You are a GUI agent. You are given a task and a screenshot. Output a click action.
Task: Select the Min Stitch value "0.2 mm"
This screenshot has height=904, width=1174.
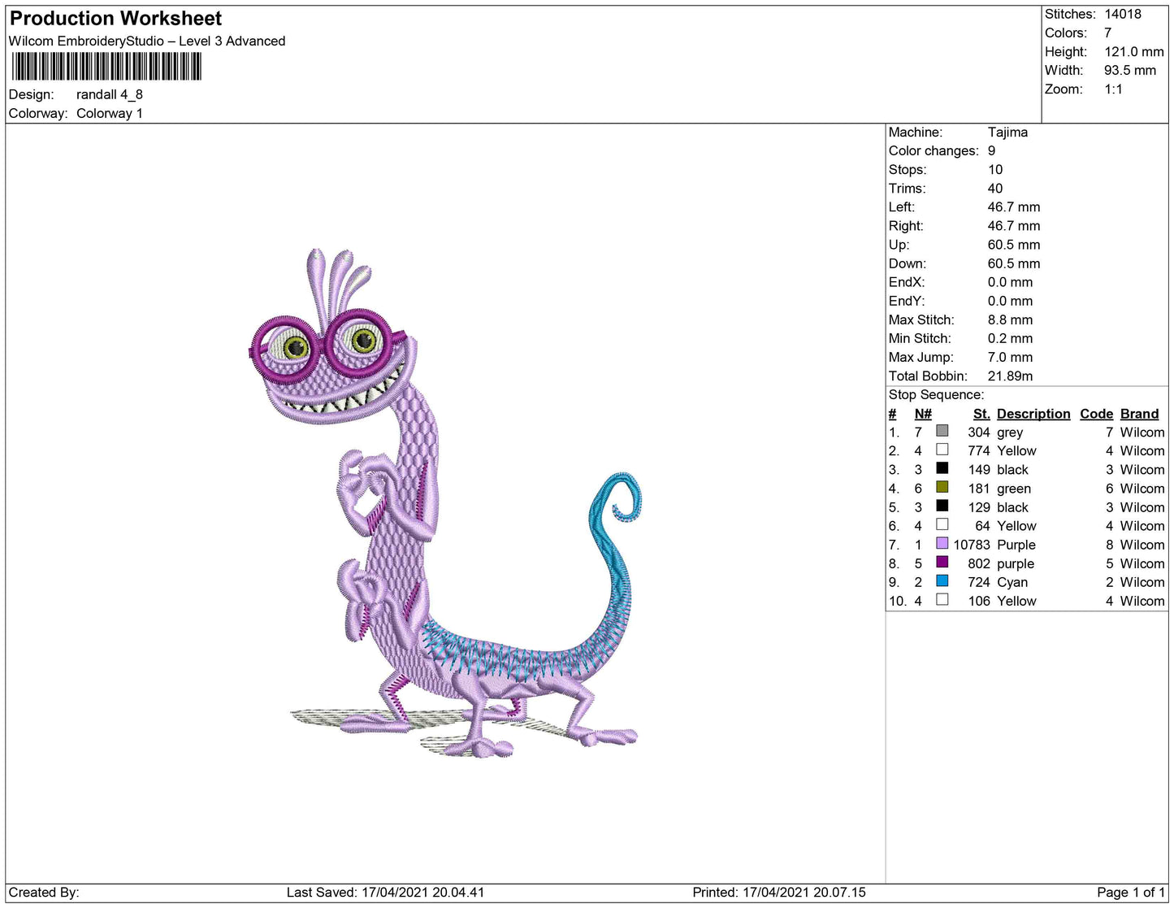click(1010, 338)
